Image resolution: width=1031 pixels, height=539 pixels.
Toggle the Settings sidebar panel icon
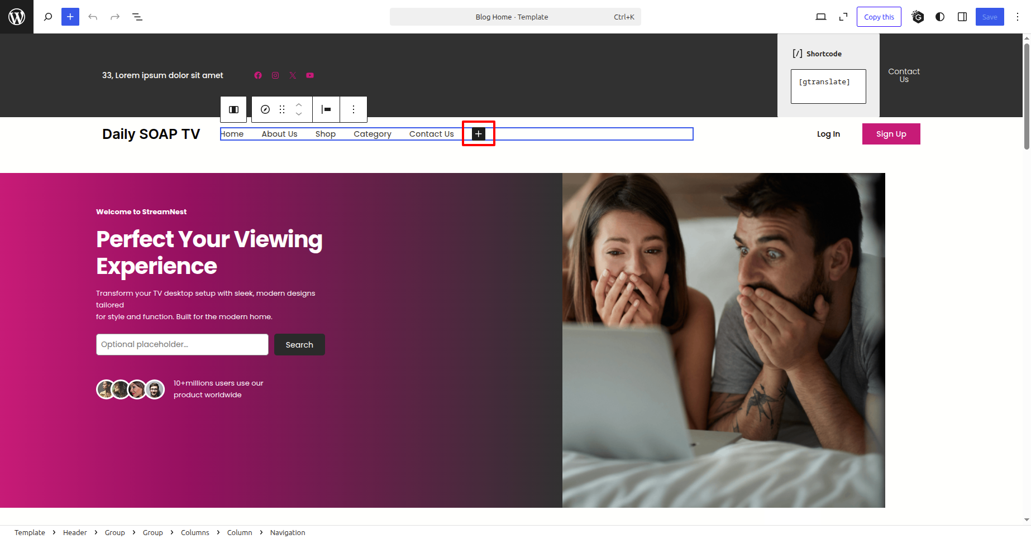click(x=962, y=17)
